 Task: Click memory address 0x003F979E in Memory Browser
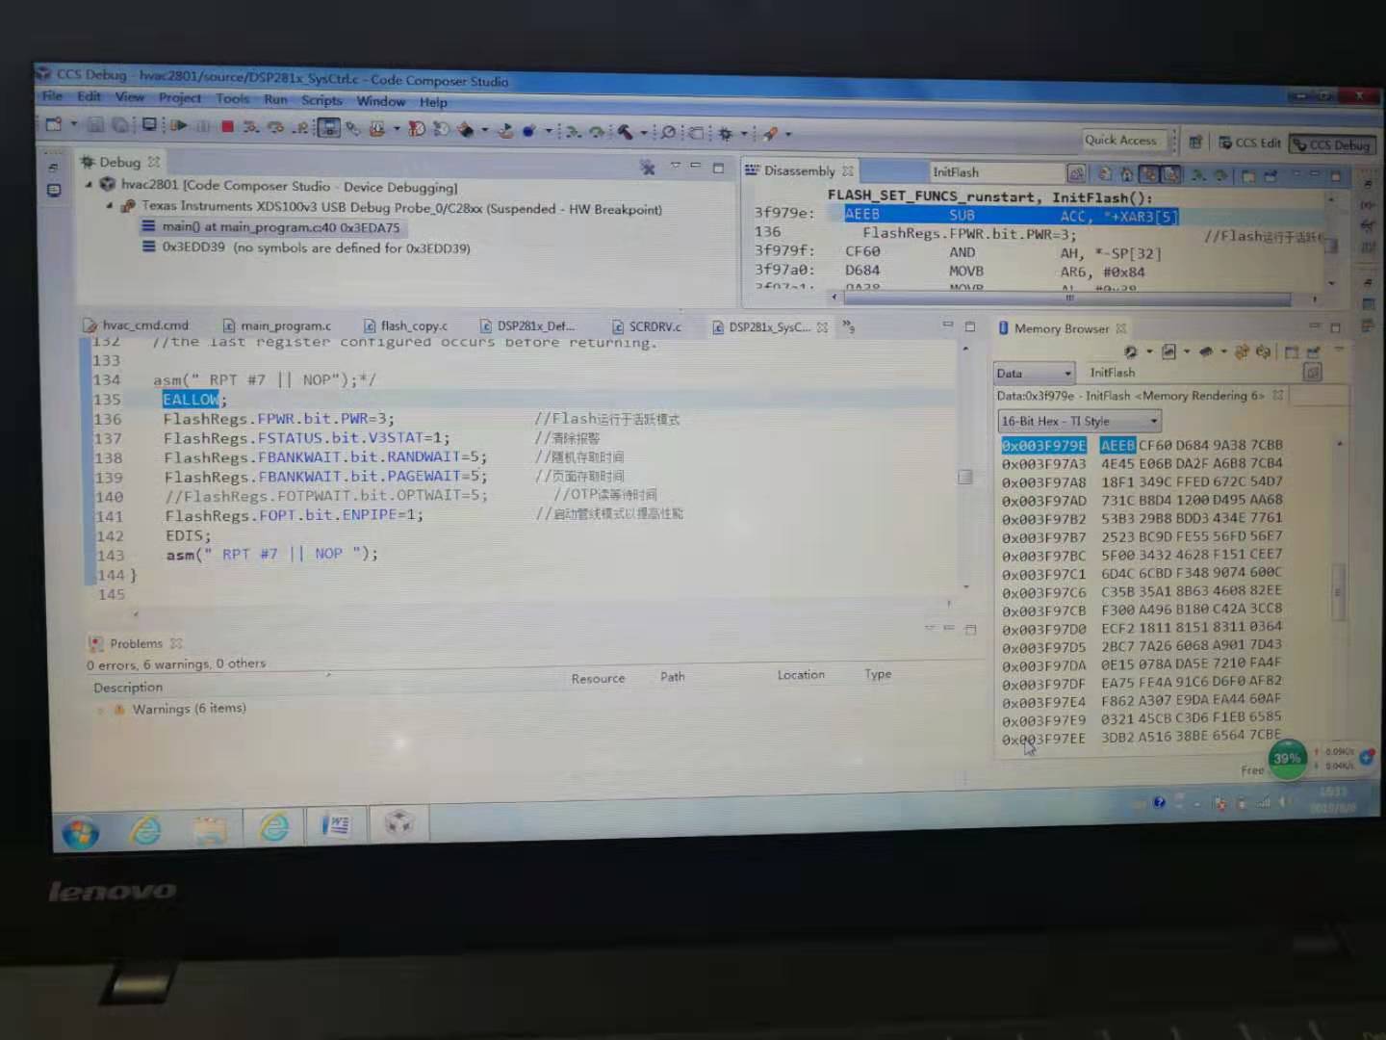[x=1043, y=445]
